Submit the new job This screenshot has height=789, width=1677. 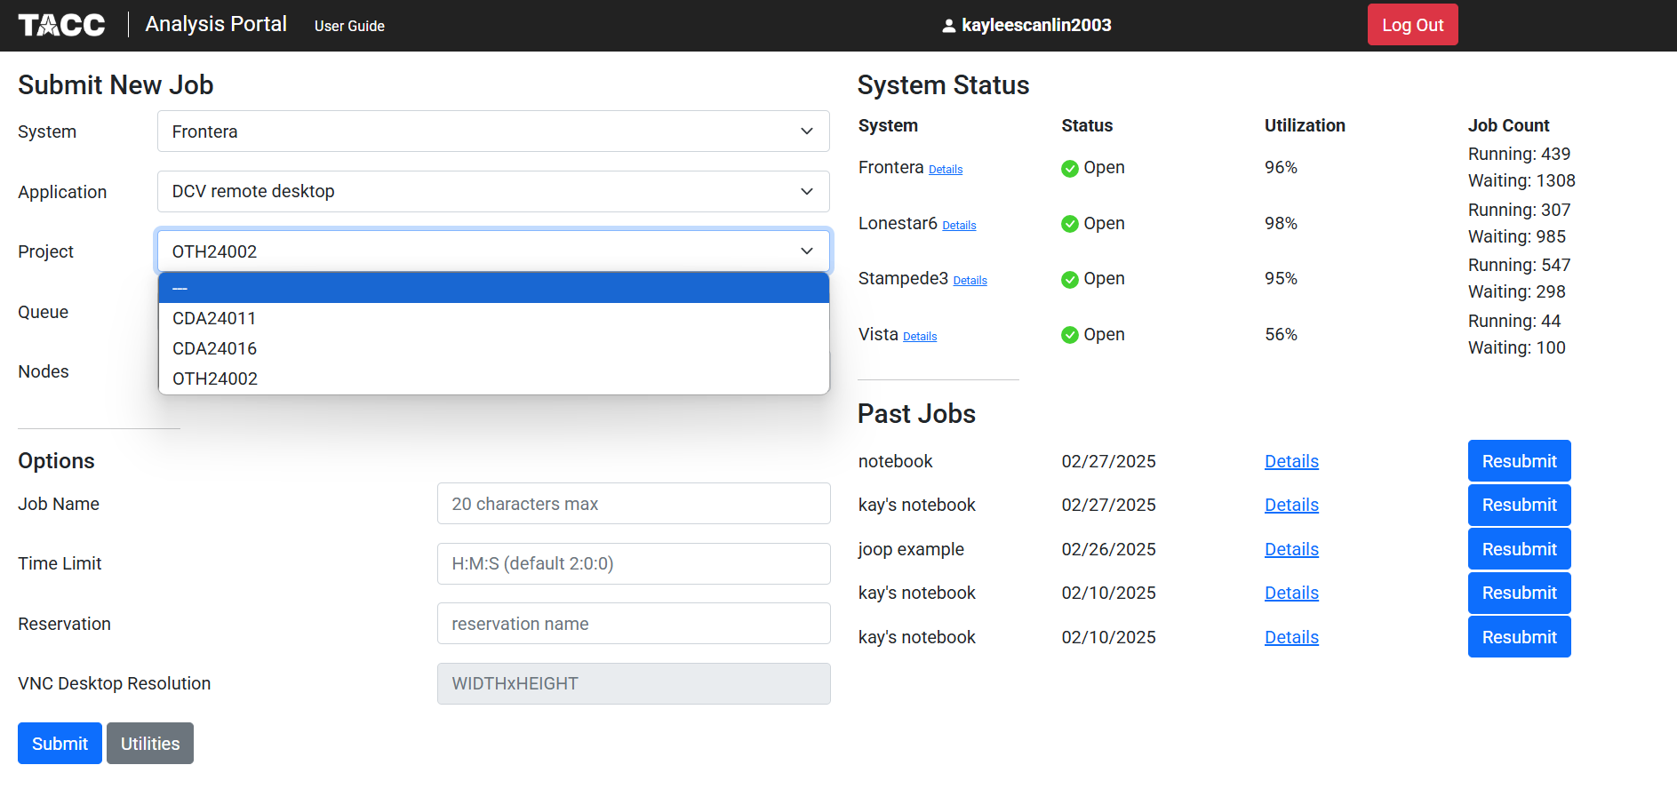pyautogui.click(x=60, y=744)
